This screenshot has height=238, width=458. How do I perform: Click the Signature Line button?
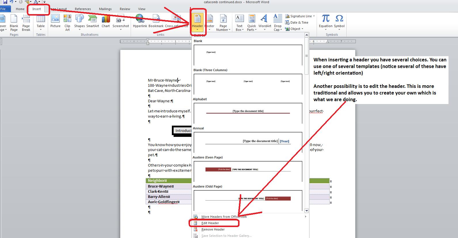coord(299,16)
